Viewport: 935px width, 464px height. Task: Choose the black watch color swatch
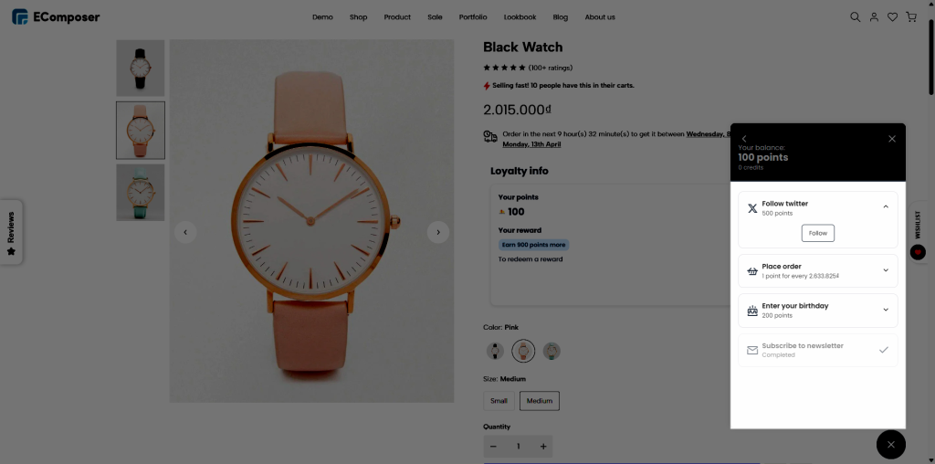[495, 351]
